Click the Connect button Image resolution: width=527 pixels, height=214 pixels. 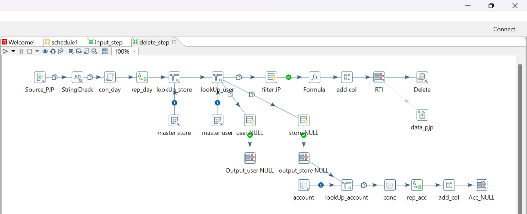(504, 29)
